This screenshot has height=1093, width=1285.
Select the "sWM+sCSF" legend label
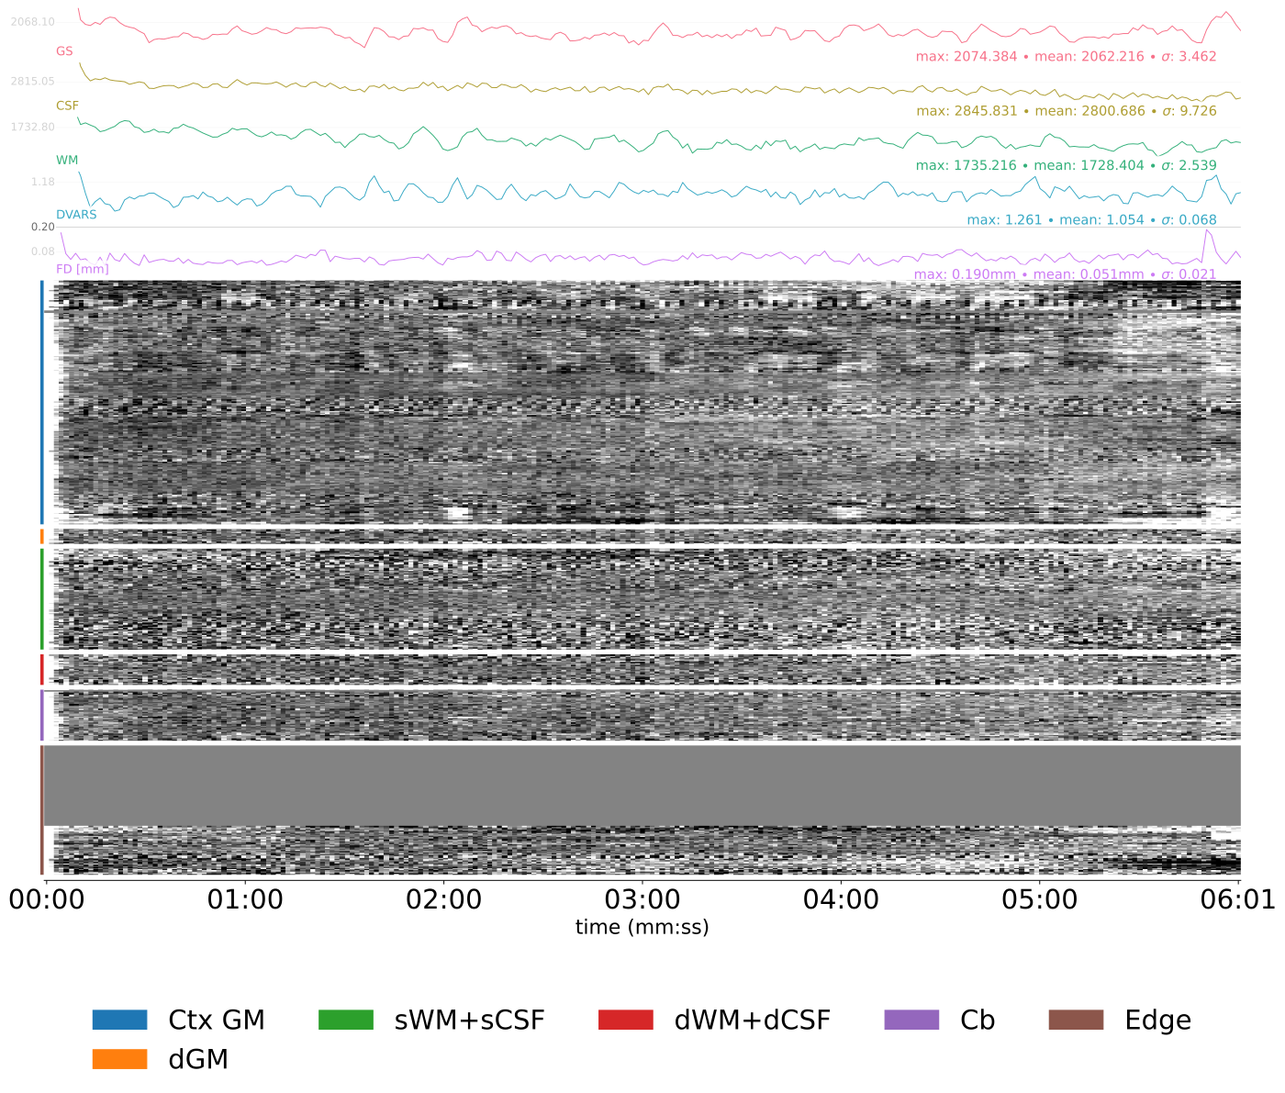470,1021
